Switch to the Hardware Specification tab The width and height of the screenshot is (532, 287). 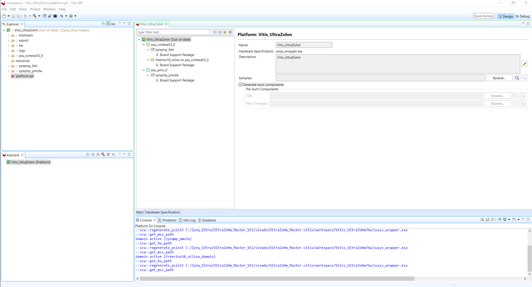[162, 212]
